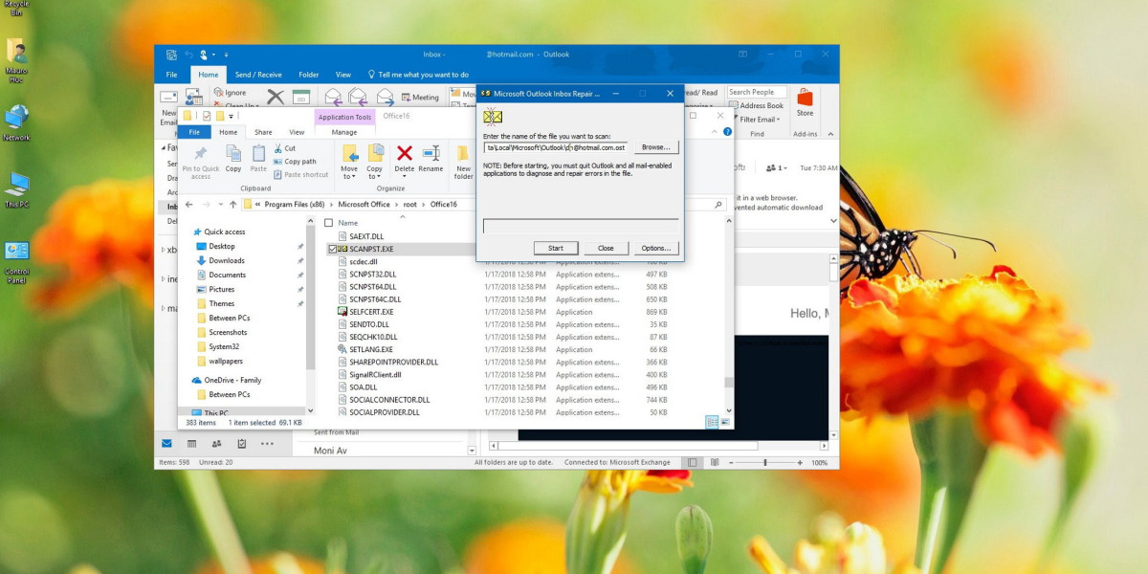Click the Browse... button
The height and width of the screenshot is (574, 1148).
[x=655, y=147]
